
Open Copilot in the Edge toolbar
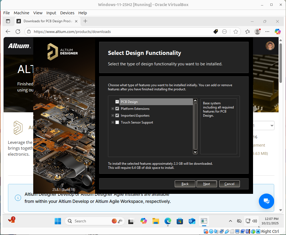pyautogui.click(x=277, y=32)
